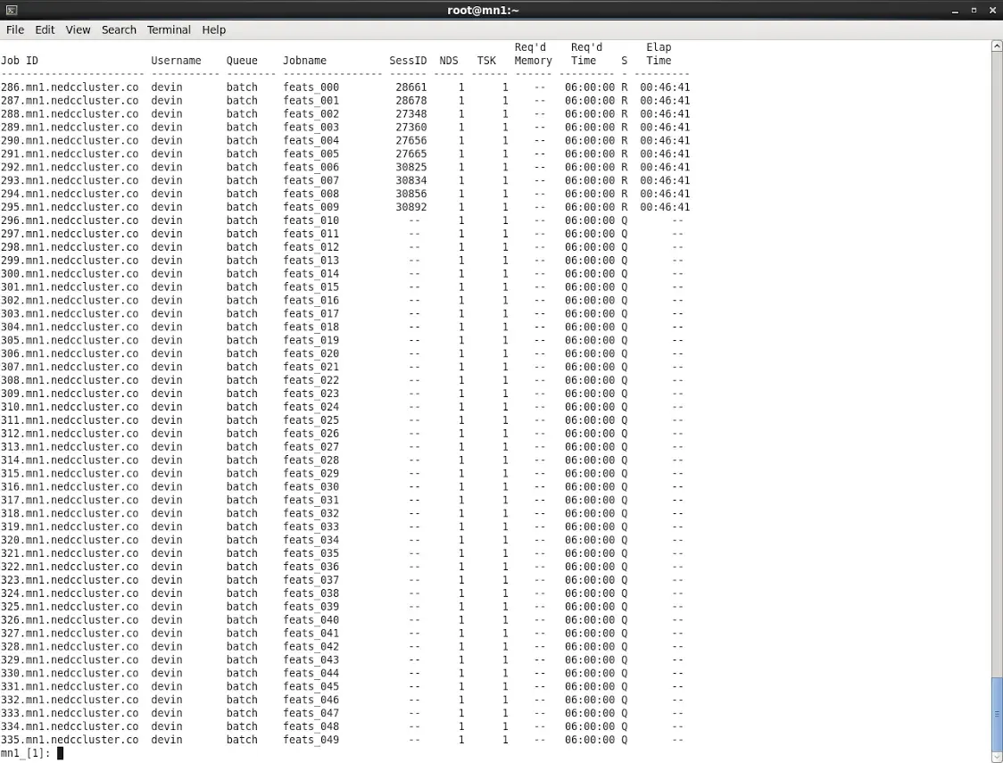Click the scrollbar down arrow

[995, 755]
